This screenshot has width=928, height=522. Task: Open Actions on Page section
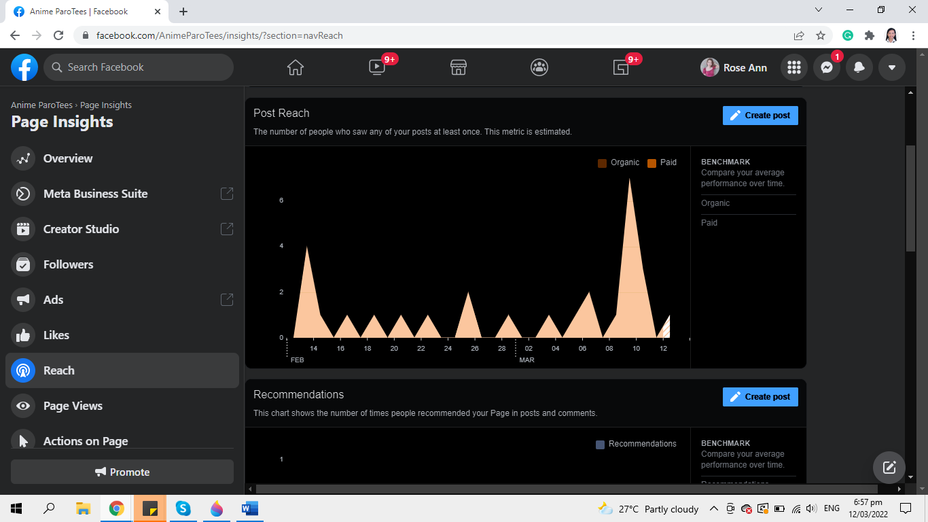coord(122,441)
